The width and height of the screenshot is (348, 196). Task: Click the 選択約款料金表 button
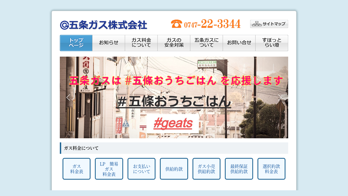click(x=271, y=169)
